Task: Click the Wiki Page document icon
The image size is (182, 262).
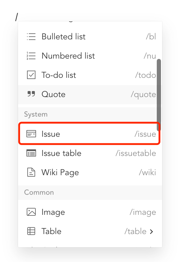Action: coord(31,172)
